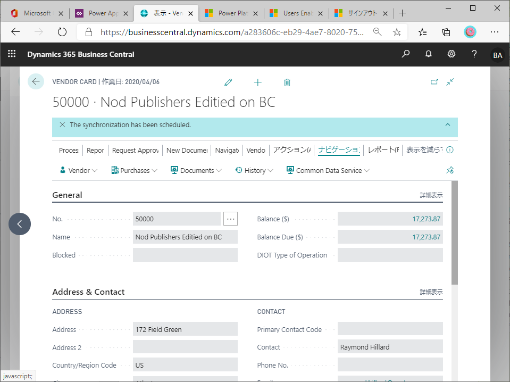Switch to the Users Enabled browser tab

click(296, 13)
